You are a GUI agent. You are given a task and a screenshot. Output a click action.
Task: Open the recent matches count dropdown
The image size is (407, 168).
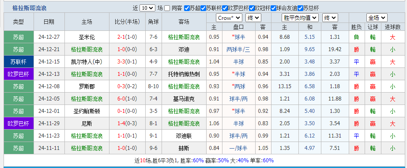click(x=147, y=8)
